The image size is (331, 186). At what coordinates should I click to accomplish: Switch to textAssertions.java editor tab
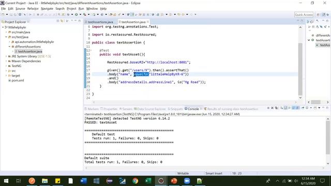tap(100, 22)
